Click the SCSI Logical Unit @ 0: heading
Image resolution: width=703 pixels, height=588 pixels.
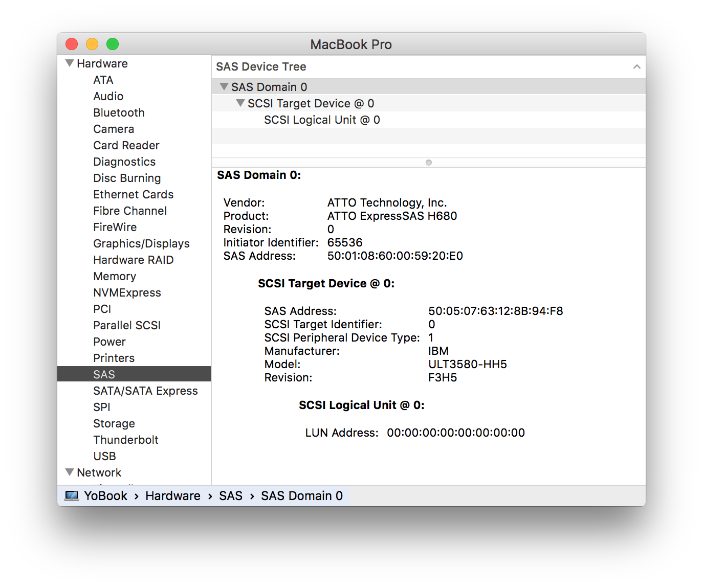click(362, 405)
